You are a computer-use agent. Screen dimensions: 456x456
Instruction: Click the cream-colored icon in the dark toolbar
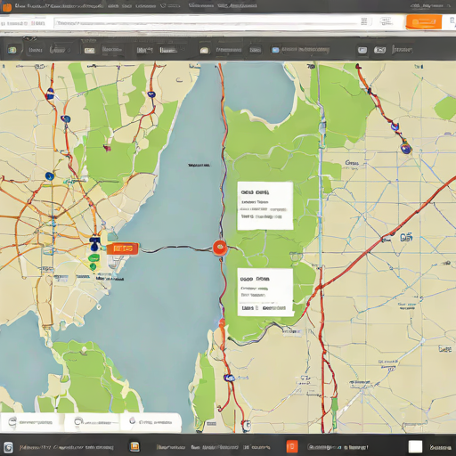pos(204,51)
